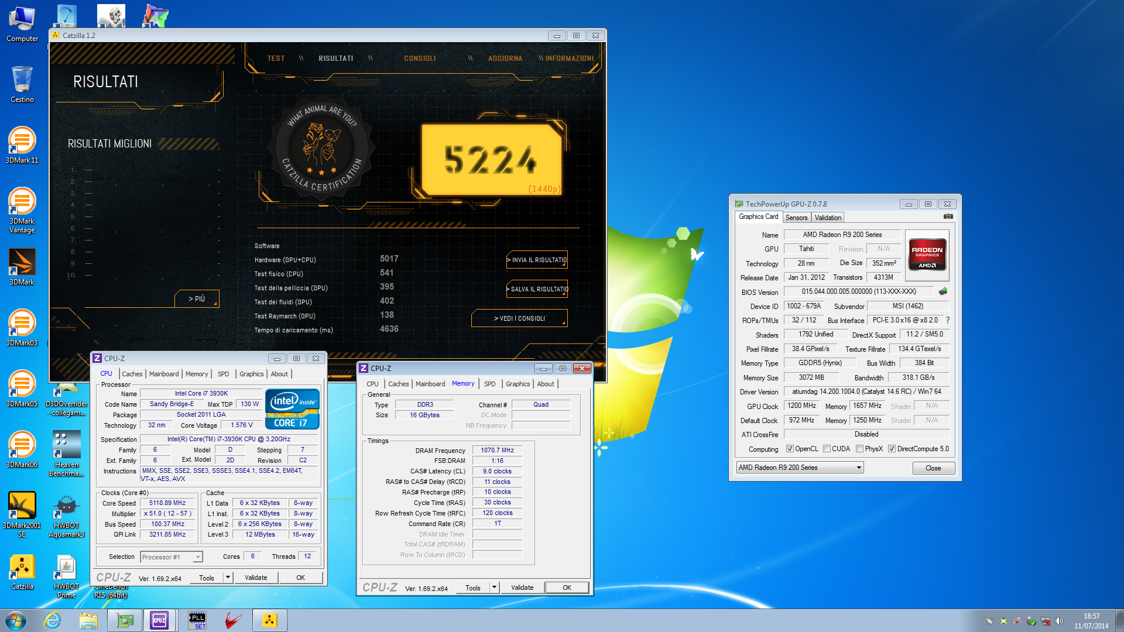Click the BIOS save chip icon in GPU-Z
The width and height of the screenshot is (1124, 632).
(x=943, y=291)
